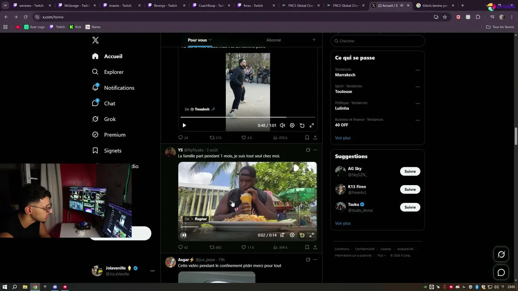Open Jolavanille account switcher menu
Image resolution: width=518 pixels, height=291 pixels.
[x=152, y=271]
